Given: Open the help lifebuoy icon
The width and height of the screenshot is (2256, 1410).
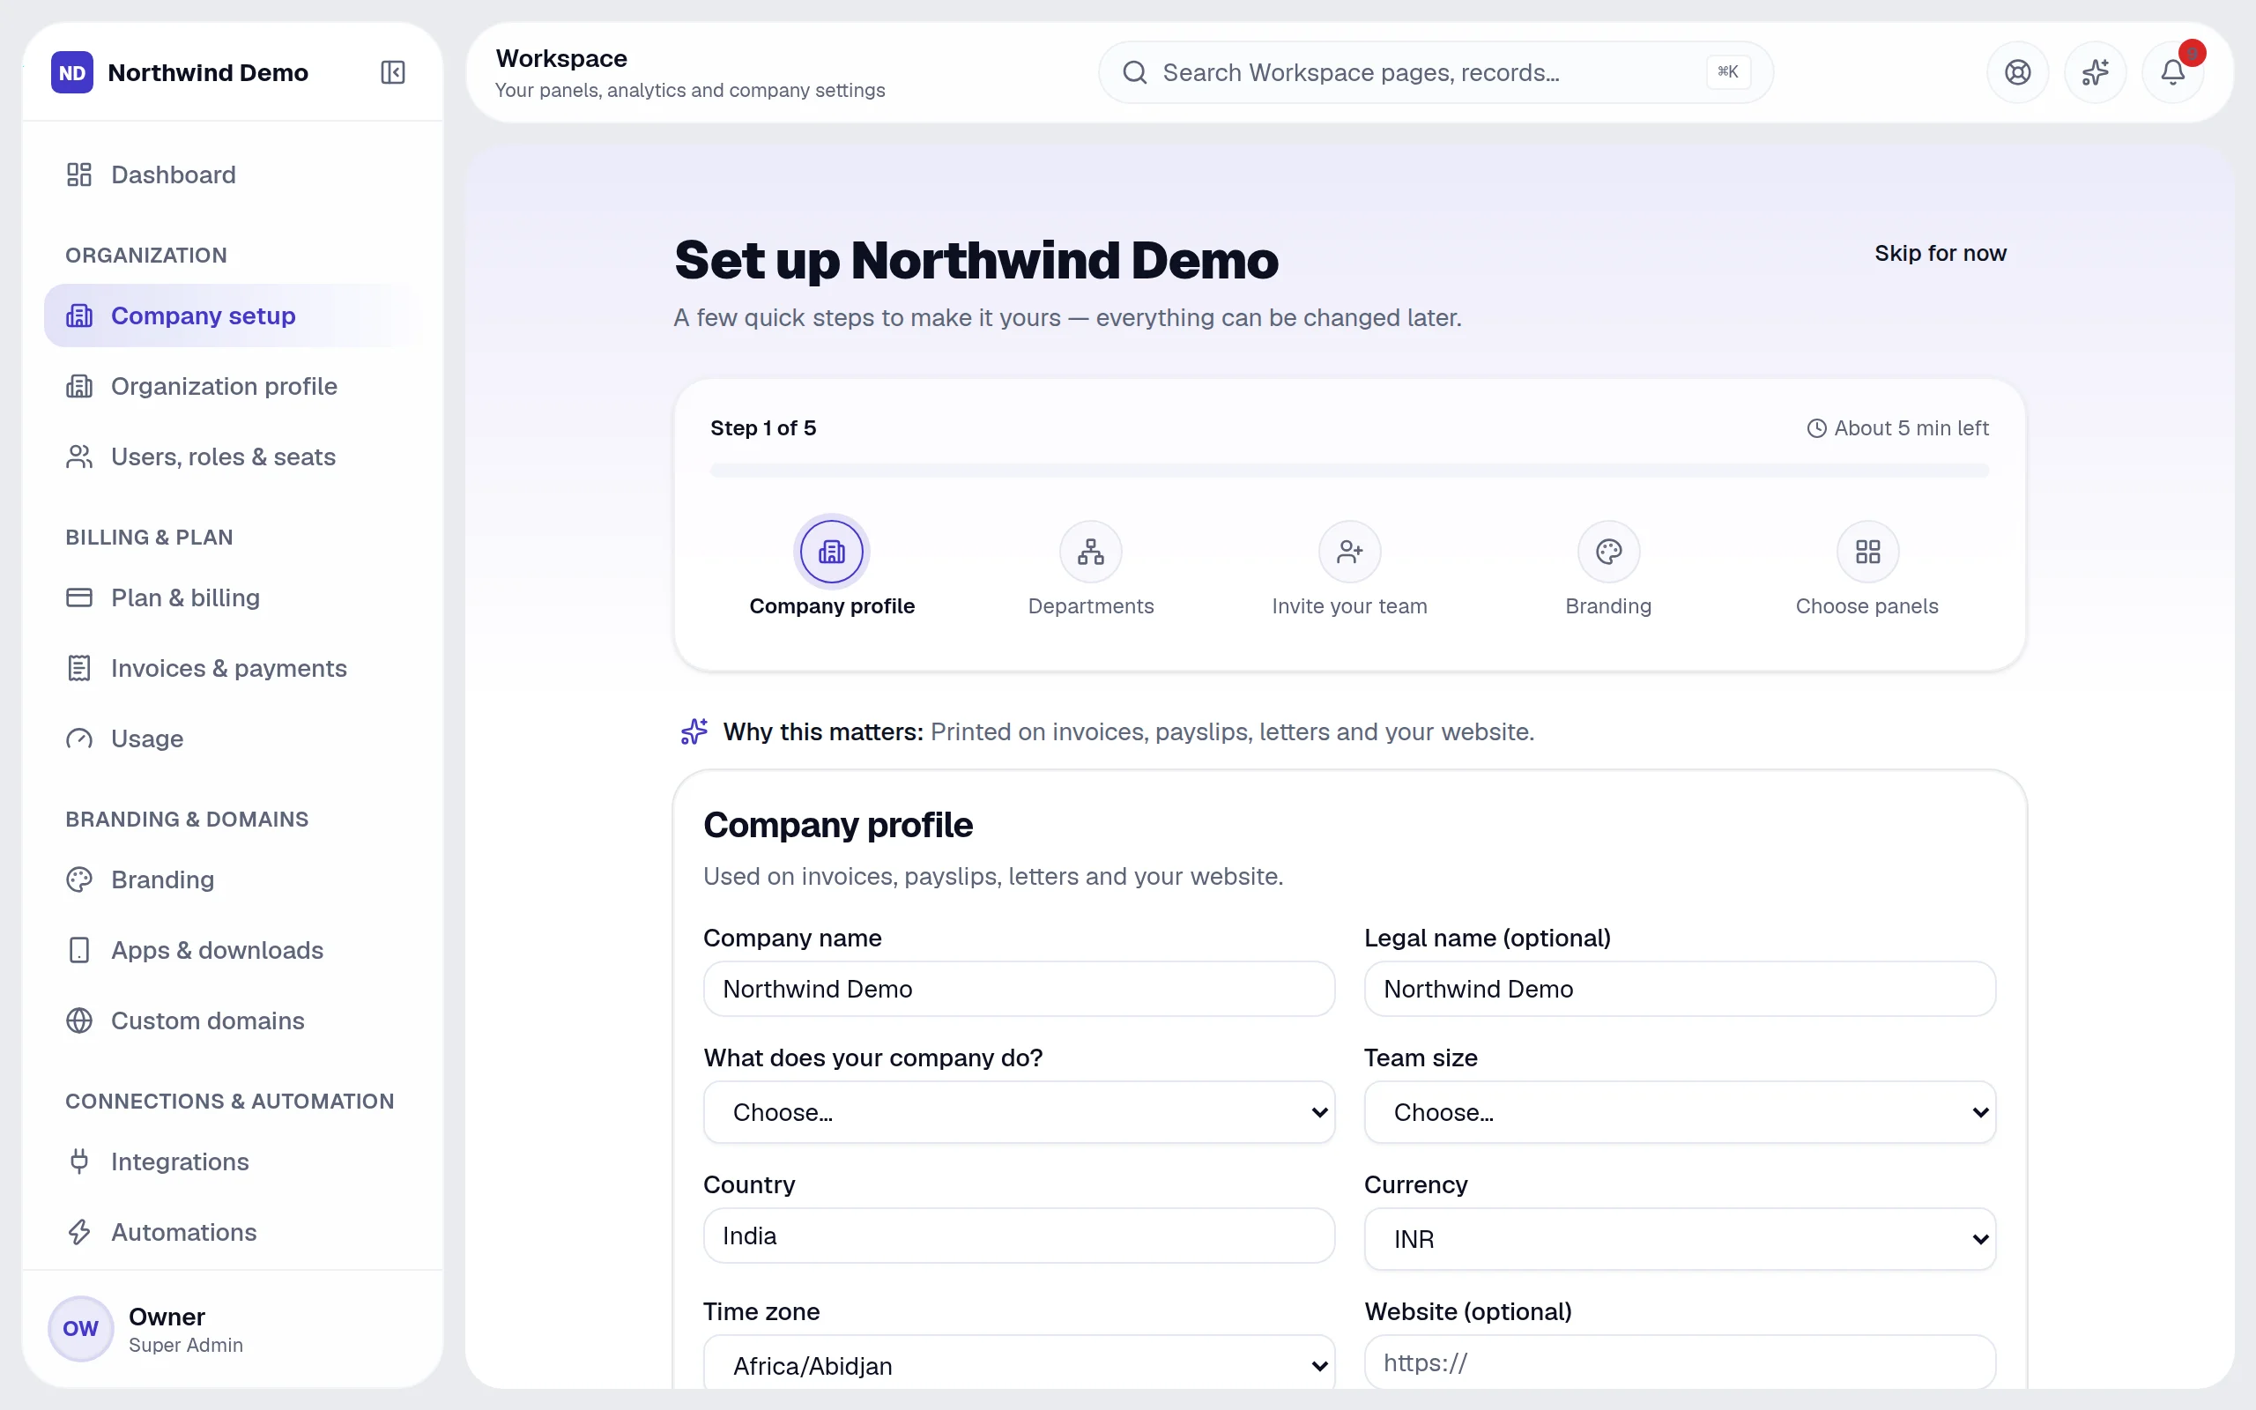Looking at the screenshot, I should pos(2017,71).
